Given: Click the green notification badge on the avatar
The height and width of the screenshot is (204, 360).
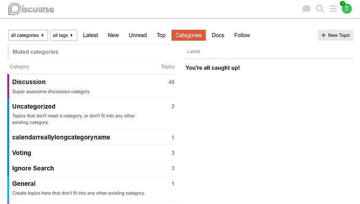Looking at the screenshot, I should point(343,4).
